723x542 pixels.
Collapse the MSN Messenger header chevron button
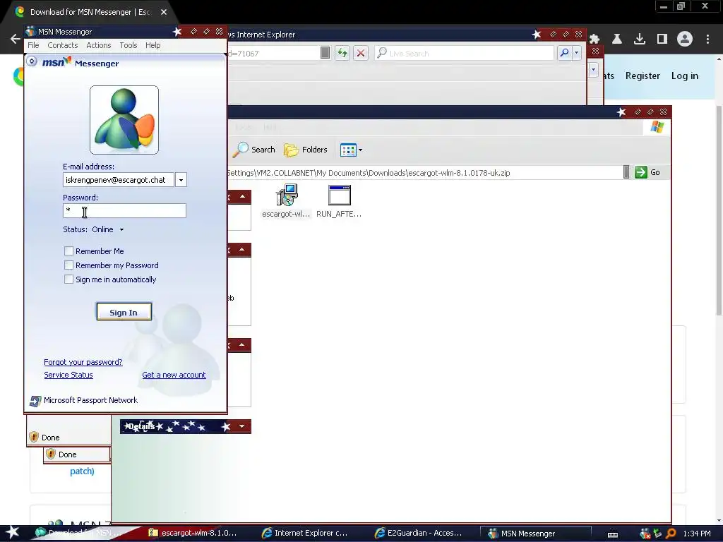pos(31,61)
